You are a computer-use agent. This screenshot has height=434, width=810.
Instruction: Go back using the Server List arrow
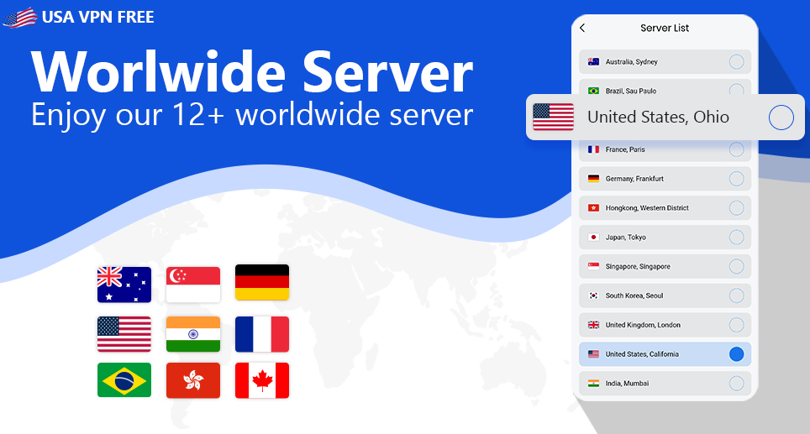[x=582, y=28]
